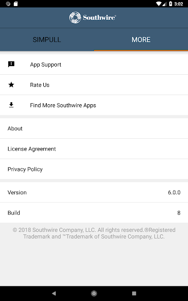Viewport: 188px width, 301px height.
Task: Tap the Wi-Fi status icon
Action: pos(159,4)
